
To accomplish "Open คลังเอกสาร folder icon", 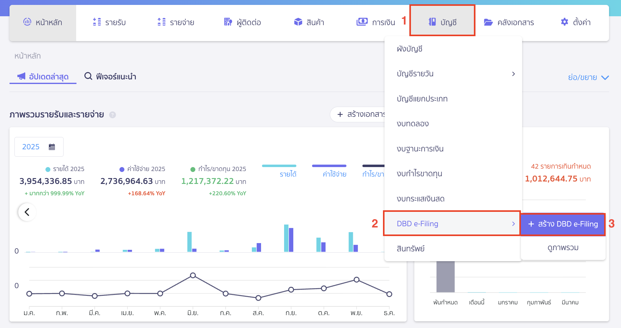I will 488,22.
